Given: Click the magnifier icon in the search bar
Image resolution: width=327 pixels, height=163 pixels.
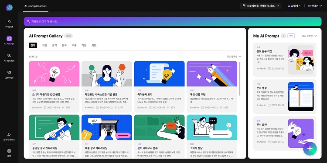Looking at the screenshot, I should point(28,21).
